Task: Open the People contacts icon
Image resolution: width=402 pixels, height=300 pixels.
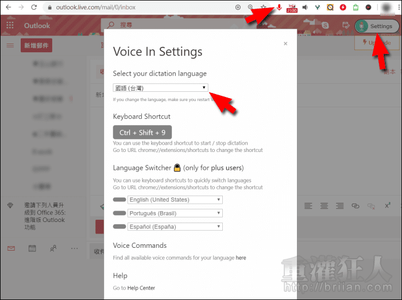Action: pyautogui.click(x=53, y=248)
